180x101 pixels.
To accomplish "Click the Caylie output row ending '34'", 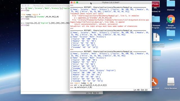I will [x=86, y=72].
